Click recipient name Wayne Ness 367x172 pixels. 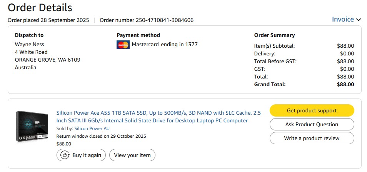(30, 44)
